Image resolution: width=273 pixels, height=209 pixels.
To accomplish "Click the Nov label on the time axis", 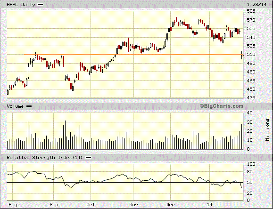I will (133, 204).
